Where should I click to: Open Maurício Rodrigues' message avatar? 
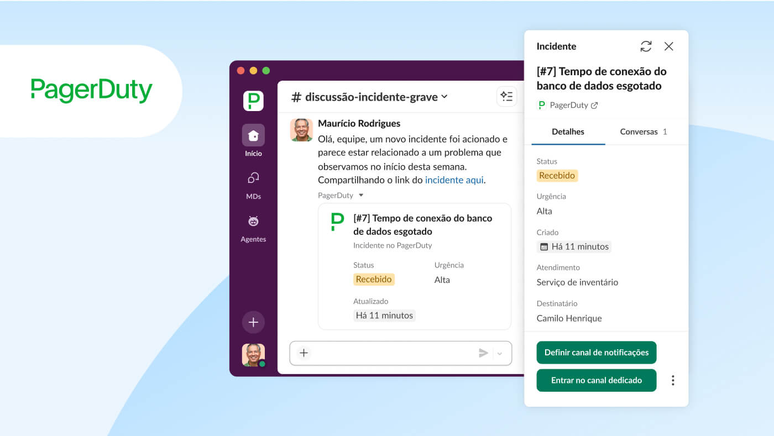tap(301, 130)
